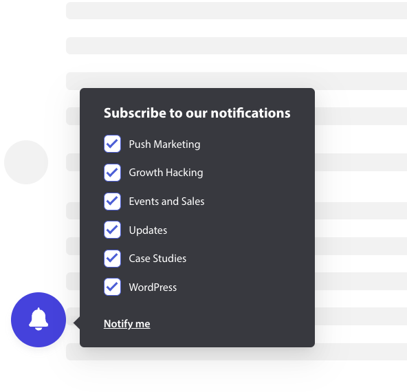Uncheck the Push Marketing checkbox
The width and height of the screenshot is (407, 392).
tap(112, 144)
